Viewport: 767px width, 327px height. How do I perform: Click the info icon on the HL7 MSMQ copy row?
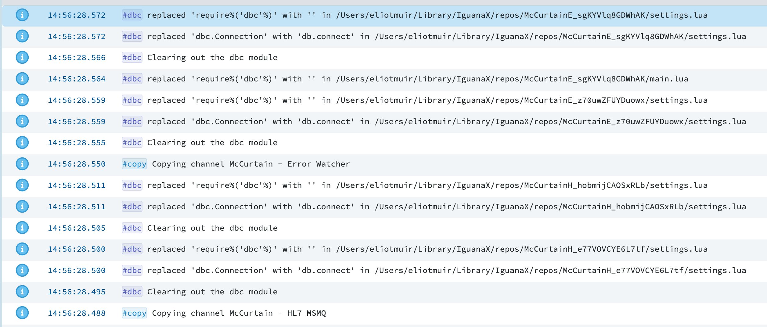click(x=22, y=313)
